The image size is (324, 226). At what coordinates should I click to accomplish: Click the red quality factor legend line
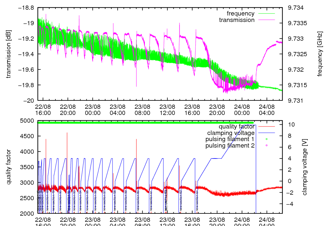point(266,127)
